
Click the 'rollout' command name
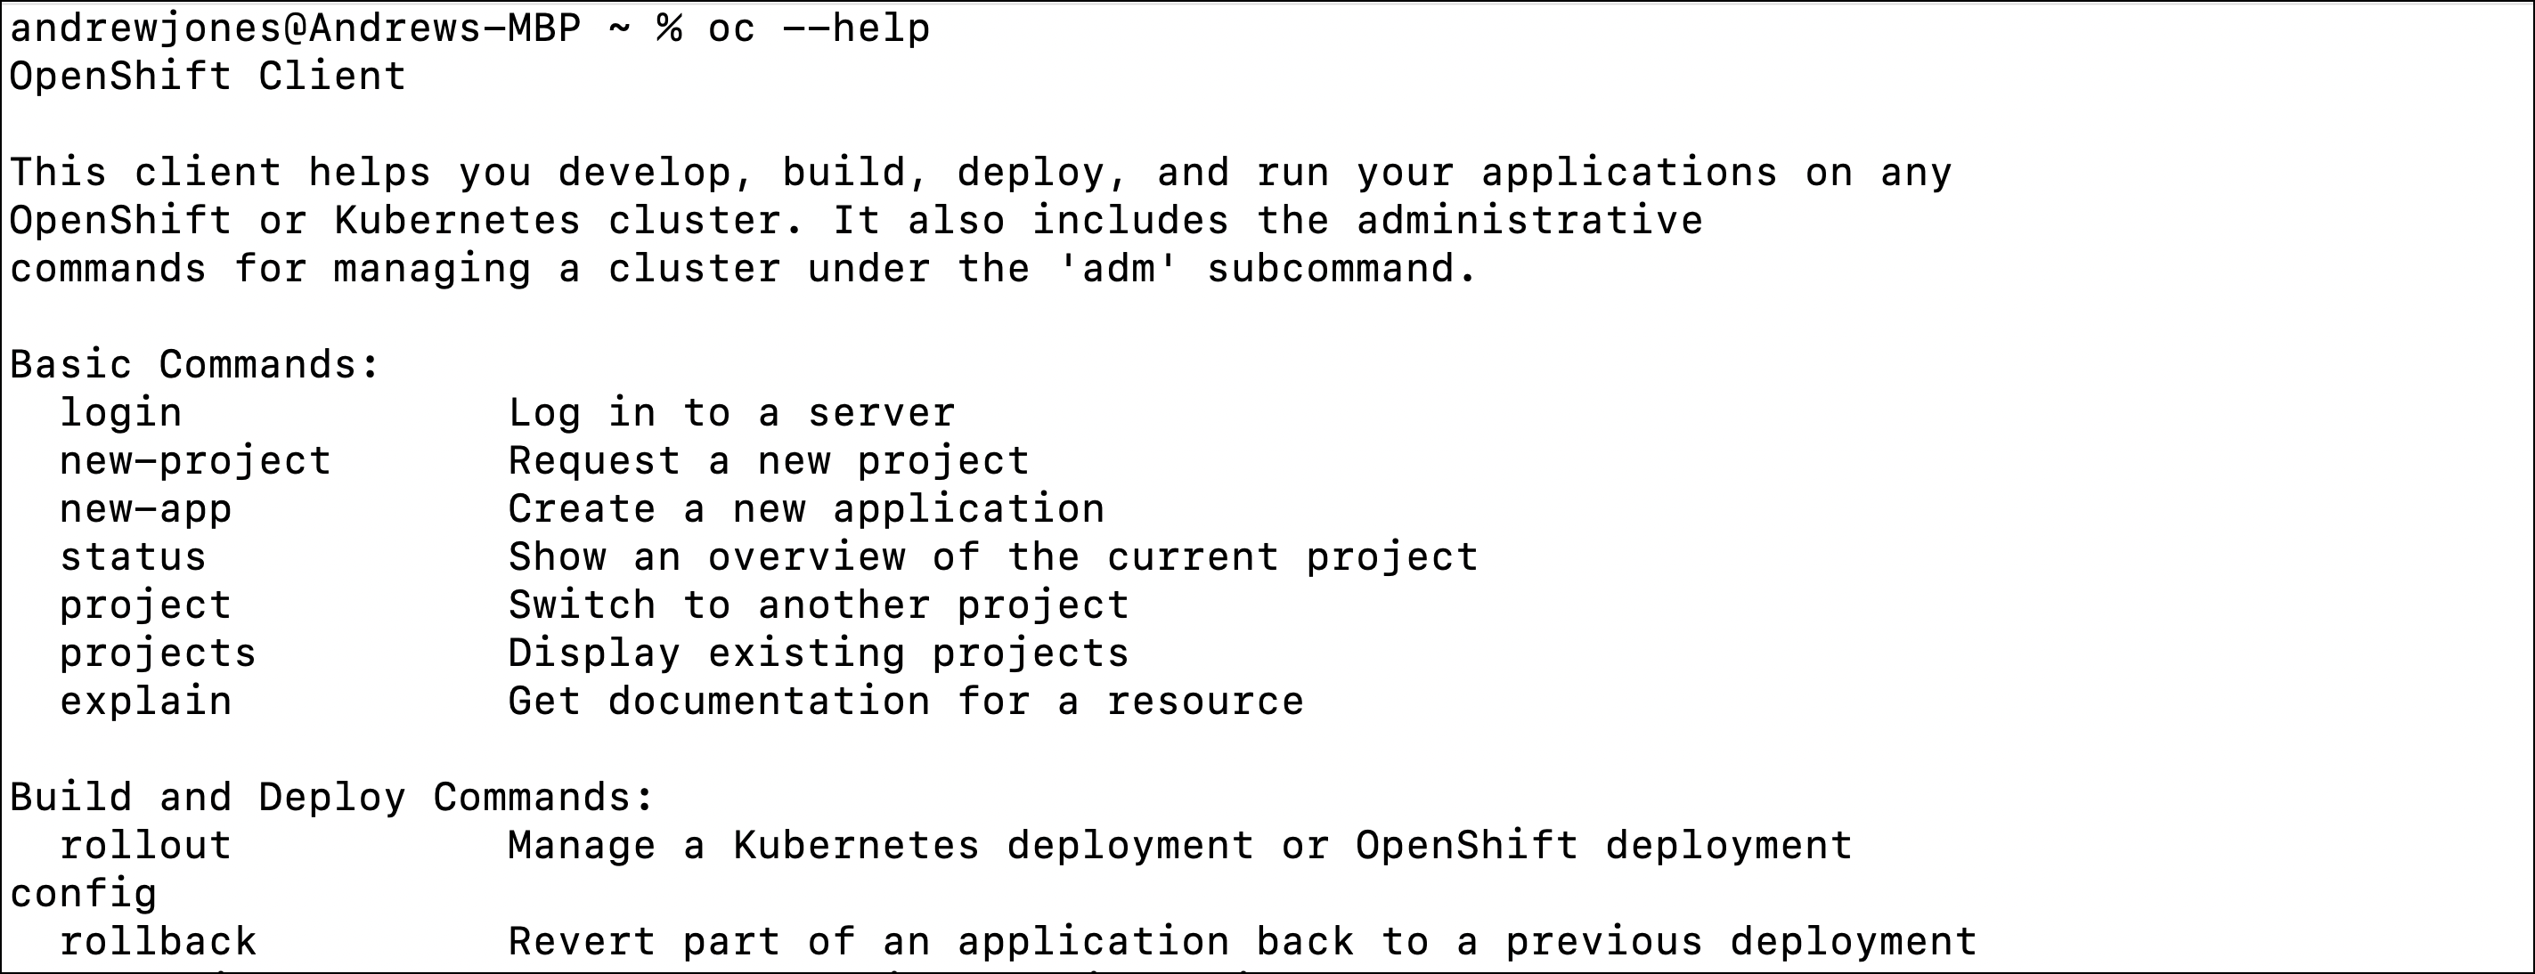click(146, 846)
